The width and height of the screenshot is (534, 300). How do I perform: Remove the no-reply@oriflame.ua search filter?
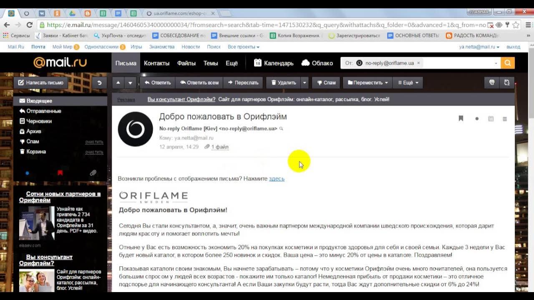point(418,63)
